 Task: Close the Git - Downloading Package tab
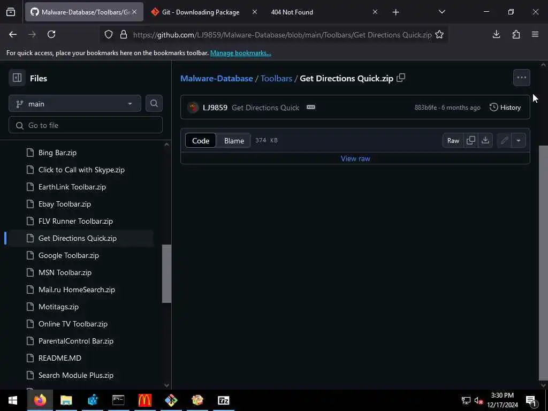coord(255,12)
